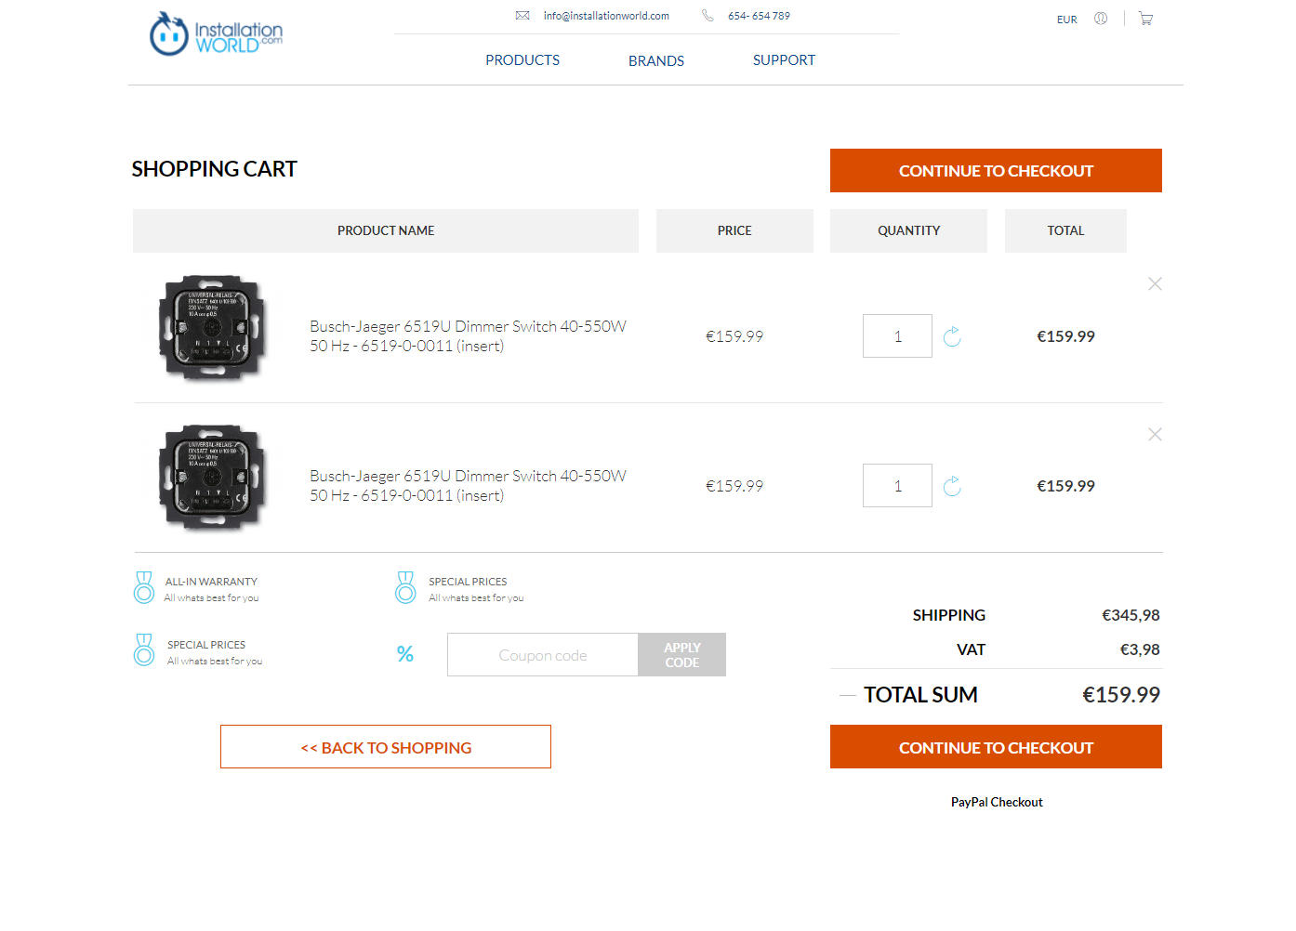Click the All-In Warranty label
The height and width of the screenshot is (931, 1296).
click(211, 582)
